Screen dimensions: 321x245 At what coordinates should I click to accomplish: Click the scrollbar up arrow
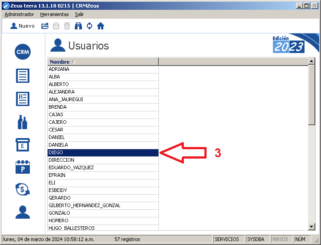point(312,62)
